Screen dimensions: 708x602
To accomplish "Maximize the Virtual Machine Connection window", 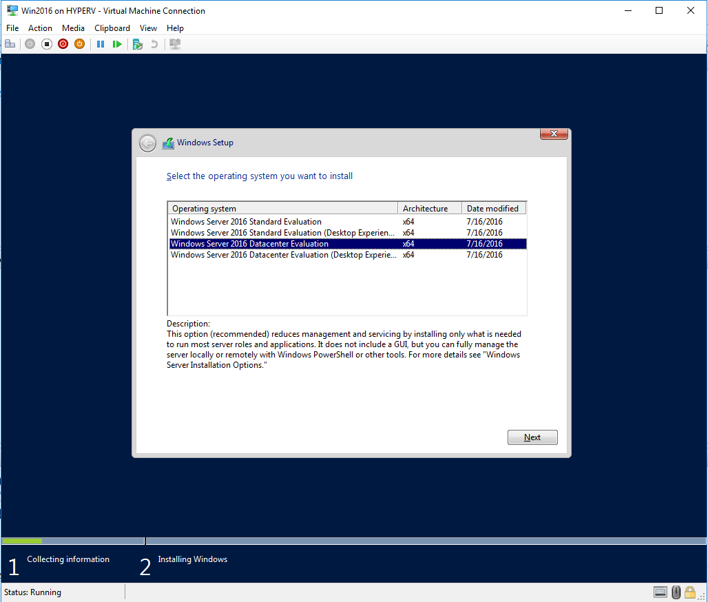I will coord(659,10).
